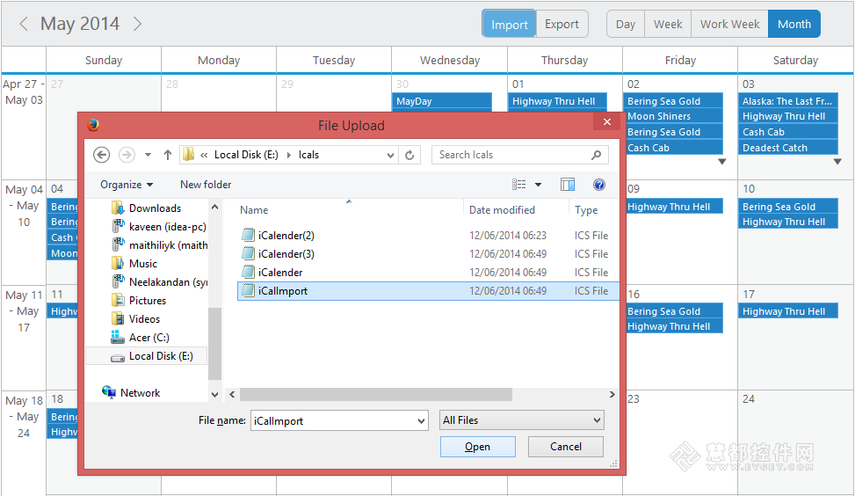The width and height of the screenshot is (855, 496).
Task: Switch to Work Week view
Action: (x=729, y=24)
